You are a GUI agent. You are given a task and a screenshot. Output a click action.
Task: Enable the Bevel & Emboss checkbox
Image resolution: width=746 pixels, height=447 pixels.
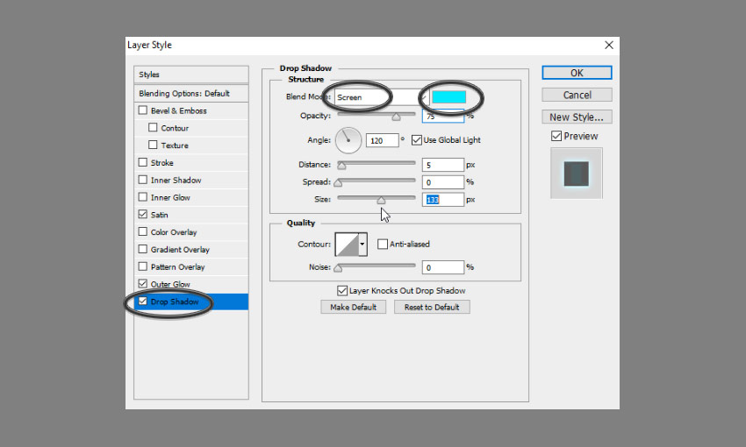(143, 110)
